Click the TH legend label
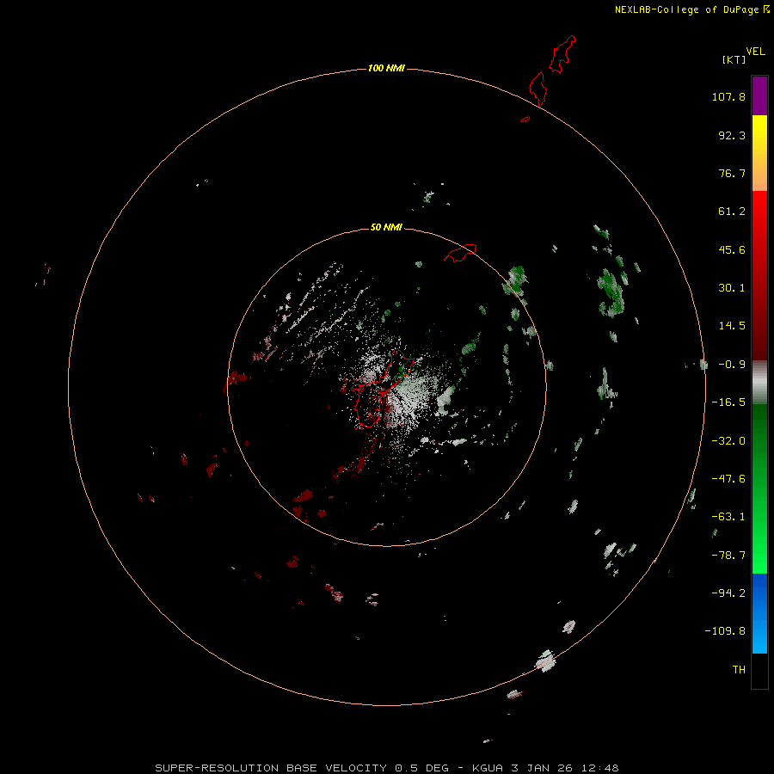This screenshot has width=774, height=774. 739,670
